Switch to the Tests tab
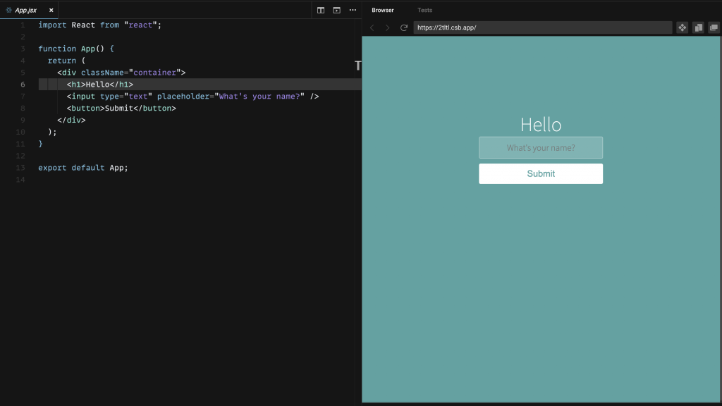This screenshot has width=722, height=406. pos(424,10)
